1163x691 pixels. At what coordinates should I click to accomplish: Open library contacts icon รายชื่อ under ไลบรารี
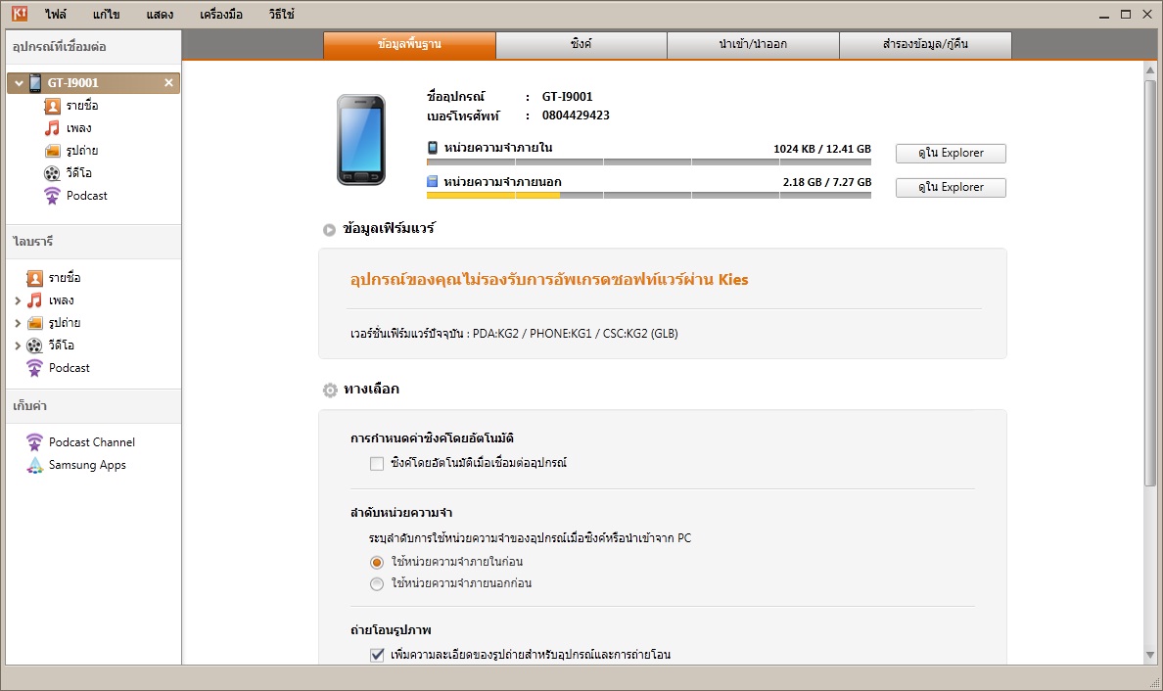(35, 278)
